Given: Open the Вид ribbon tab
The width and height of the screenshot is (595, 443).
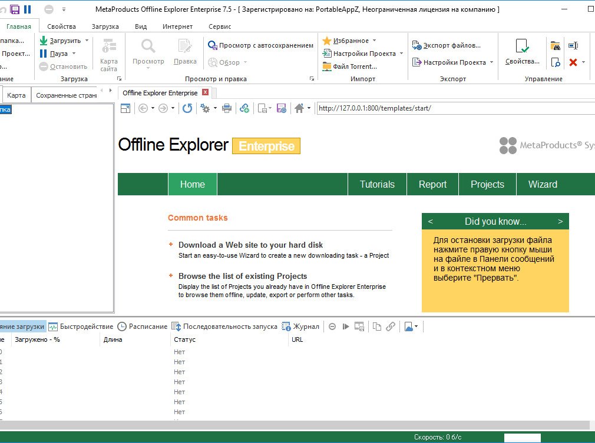Looking at the screenshot, I should (141, 26).
